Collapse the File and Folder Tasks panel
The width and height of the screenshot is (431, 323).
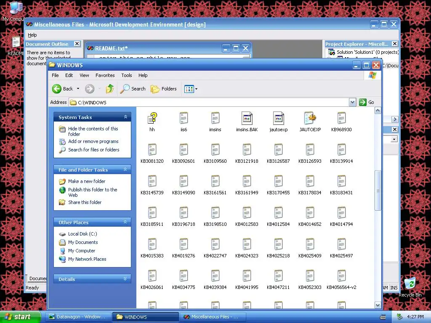[125, 169]
